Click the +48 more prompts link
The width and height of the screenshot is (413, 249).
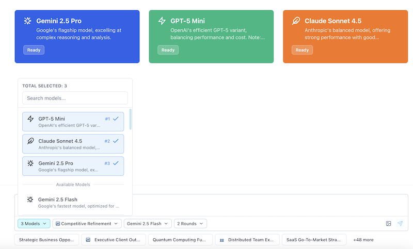(x=363, y=240)
